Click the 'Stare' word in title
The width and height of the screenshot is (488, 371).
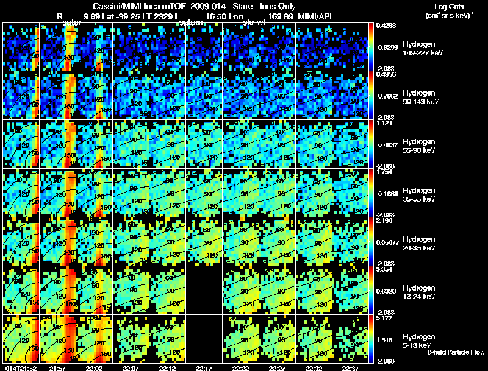pos(242,7)
